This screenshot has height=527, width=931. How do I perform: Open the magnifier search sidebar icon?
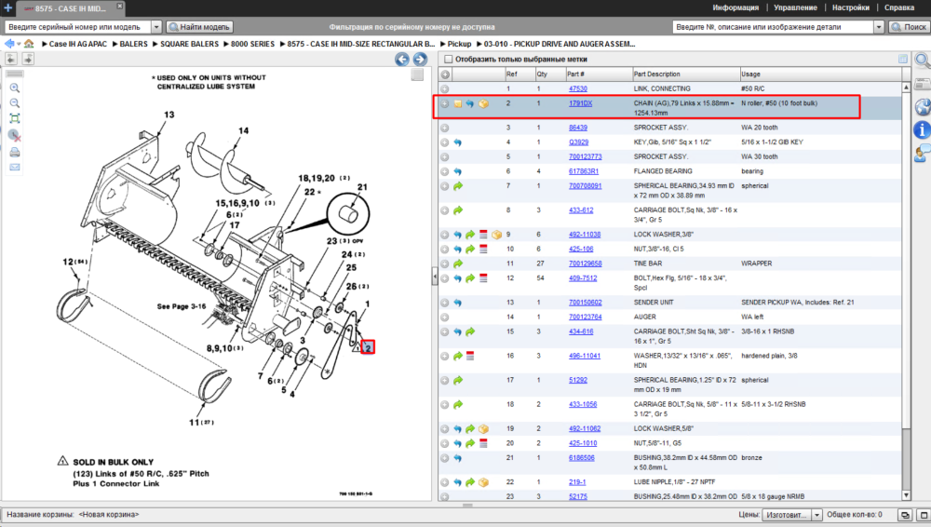[x=922, y=60]
